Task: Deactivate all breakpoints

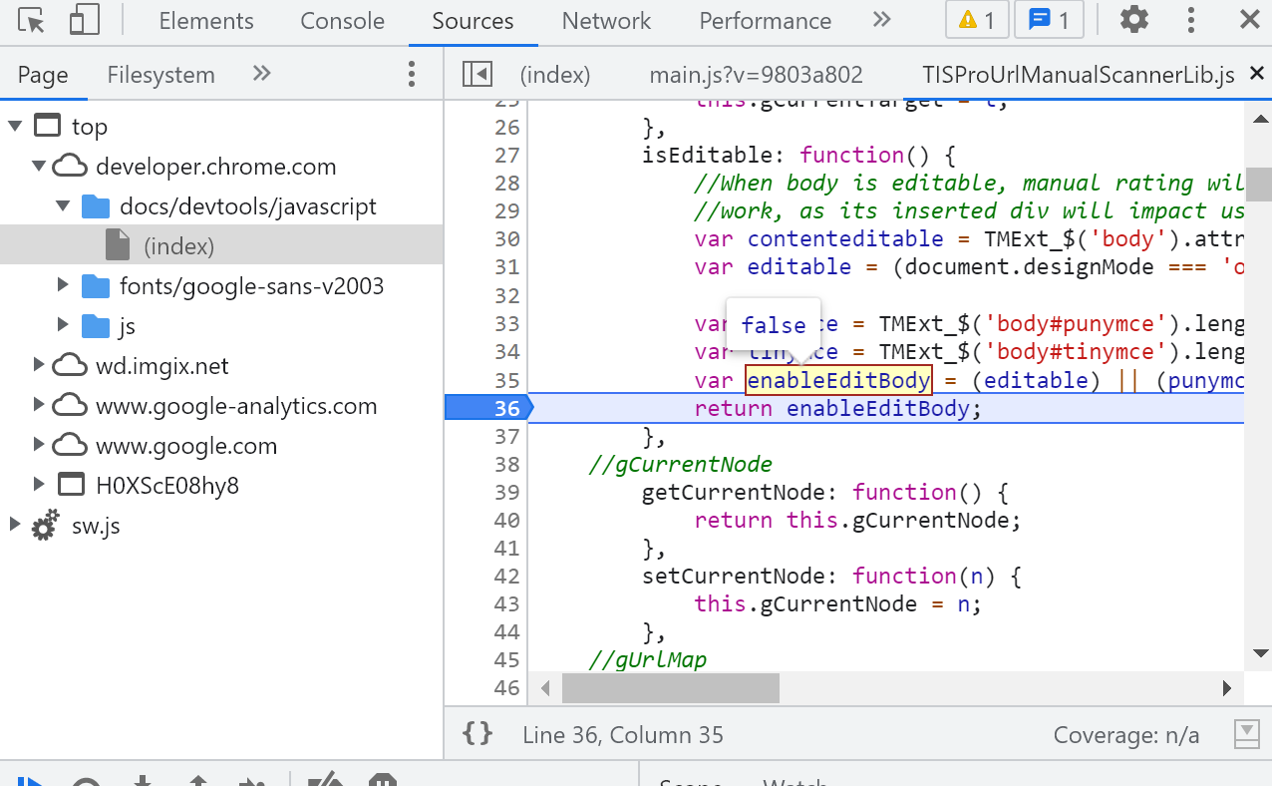Action: 324,782
